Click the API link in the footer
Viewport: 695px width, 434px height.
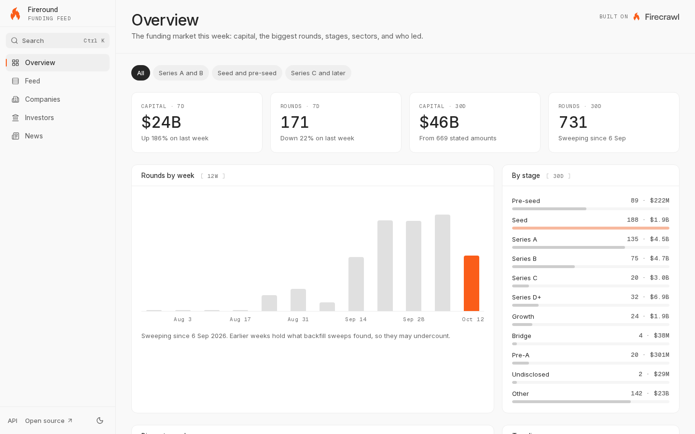[x=13, y=420]
